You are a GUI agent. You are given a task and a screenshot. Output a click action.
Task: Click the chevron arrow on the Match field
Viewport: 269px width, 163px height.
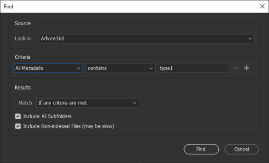pyautogui.click(x=134, y=103)
